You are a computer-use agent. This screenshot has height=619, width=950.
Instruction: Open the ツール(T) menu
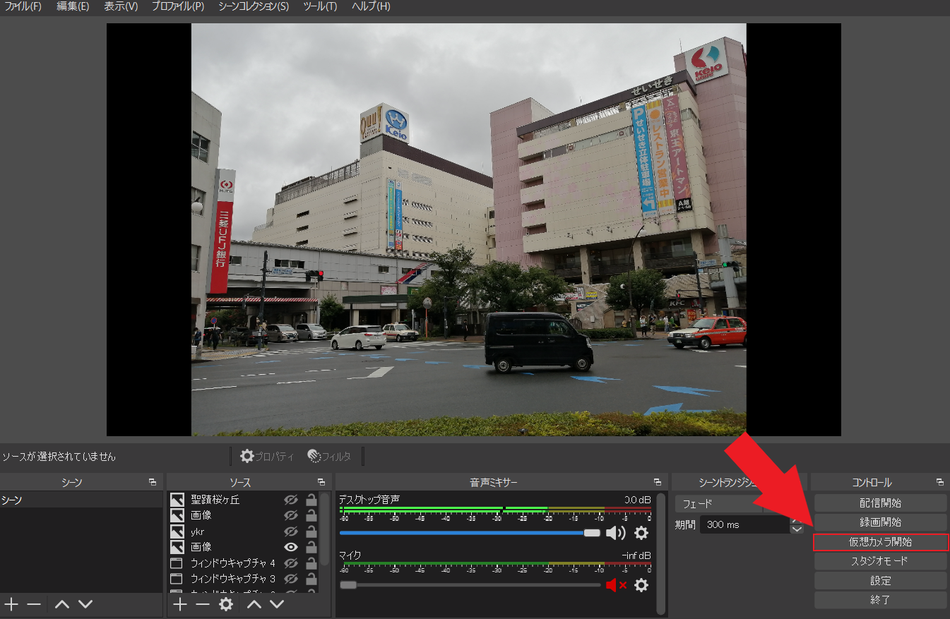tap(320, 6)
